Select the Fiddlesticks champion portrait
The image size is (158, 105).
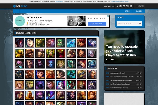click(71, 64)
